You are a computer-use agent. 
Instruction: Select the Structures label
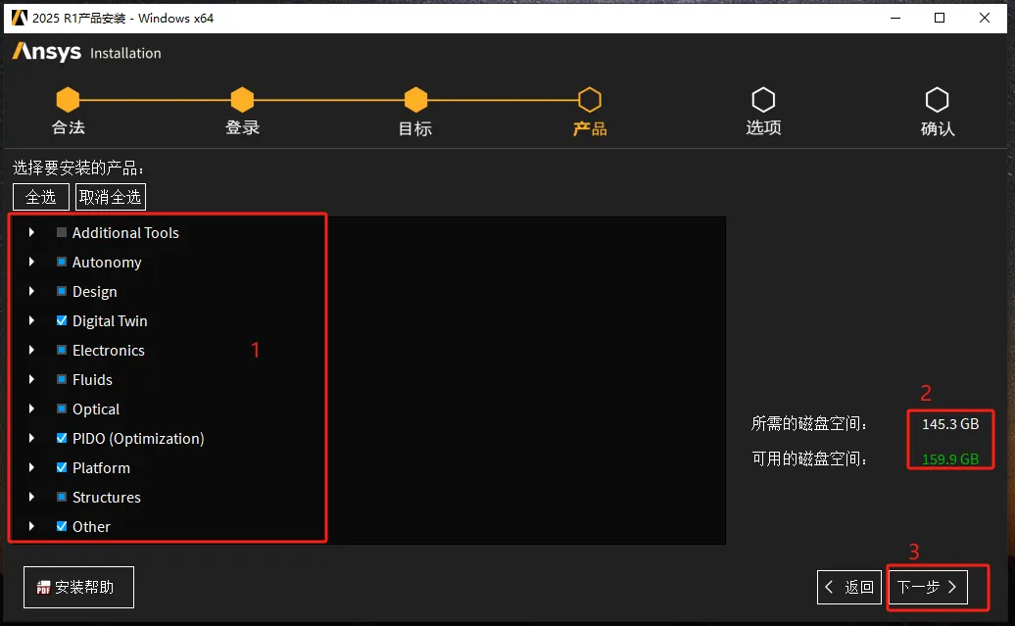107,497
